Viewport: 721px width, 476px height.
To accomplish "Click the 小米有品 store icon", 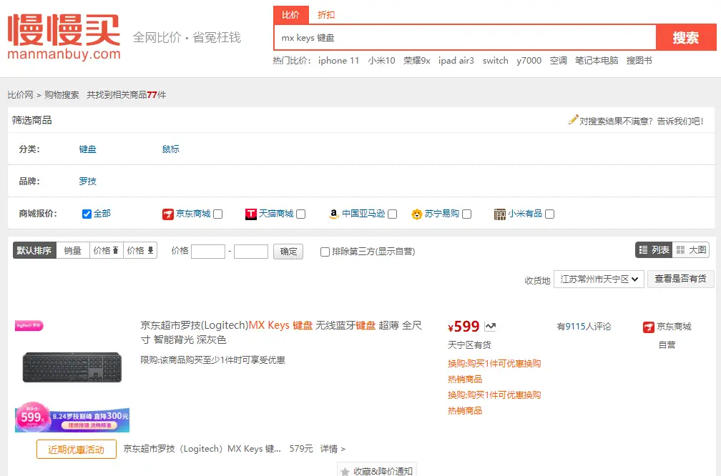I will pyautogui.click(x=499, y=214).
